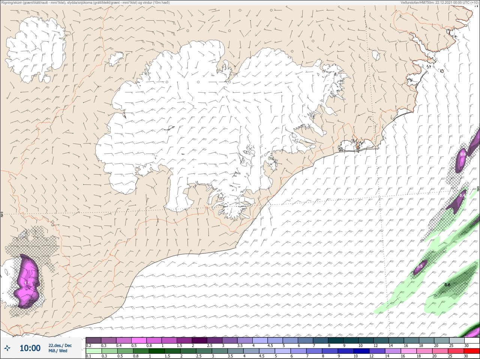The image size is (480, 359).
Task: Pick the darkest purple swatch labeled 2
Action: click(199, 340)
